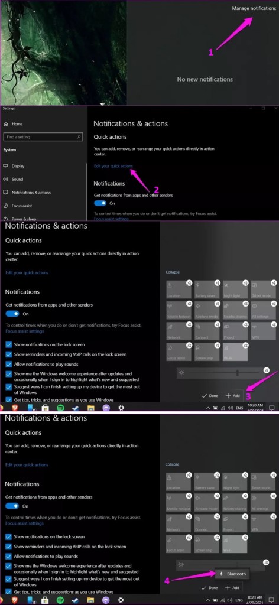This screenshot has height=605, width=279.
Task: Open Steam from taskbar, 10:20 AM screenshot
Action: click(76, 408)
